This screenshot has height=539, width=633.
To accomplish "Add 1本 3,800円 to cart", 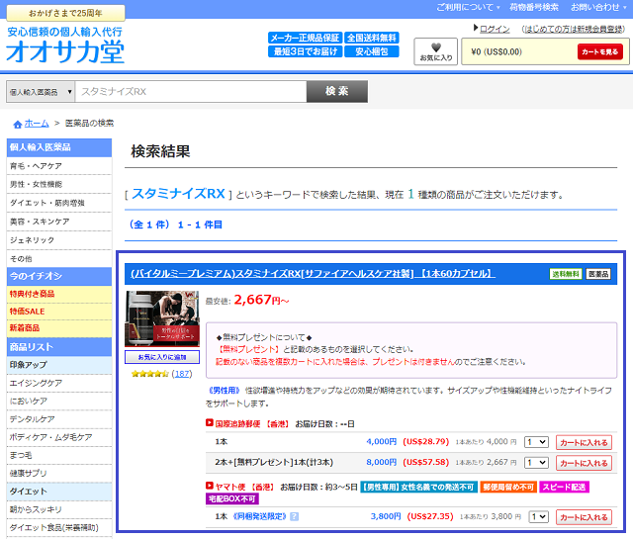I will click(584, 517).
